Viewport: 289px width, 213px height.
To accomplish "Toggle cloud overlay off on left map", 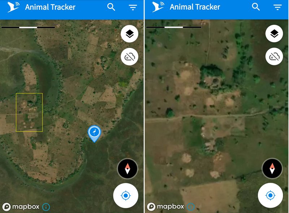I will [x=130, y=57].
